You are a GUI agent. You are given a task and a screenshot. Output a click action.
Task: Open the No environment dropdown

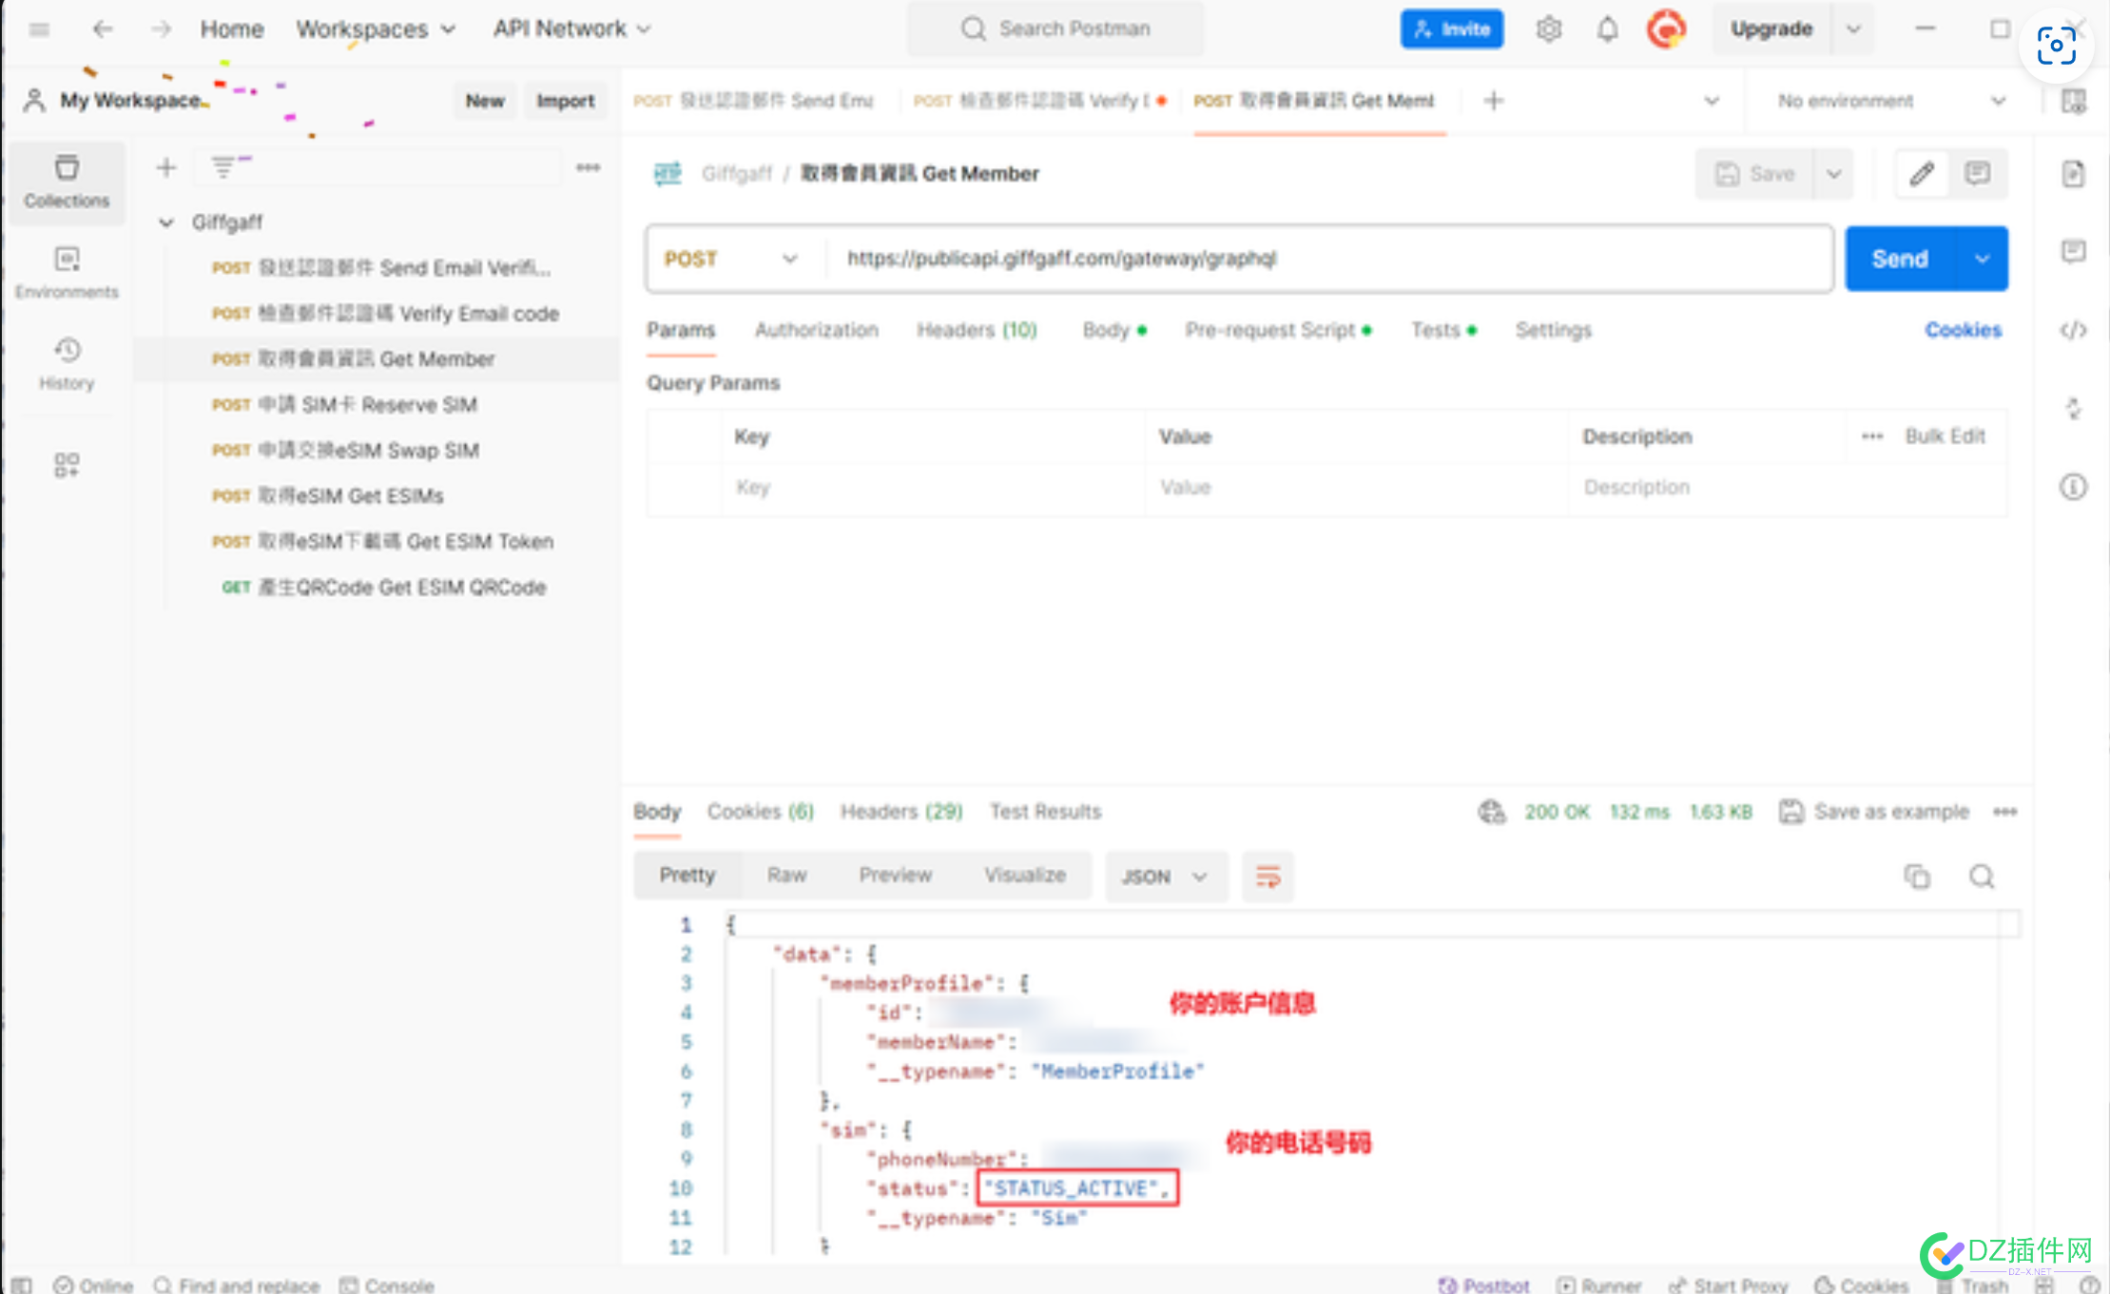pyautogui.click(x=1890, y=101)
